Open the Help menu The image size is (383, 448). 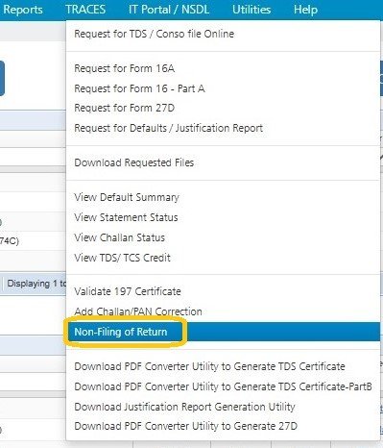pos(305,10)
